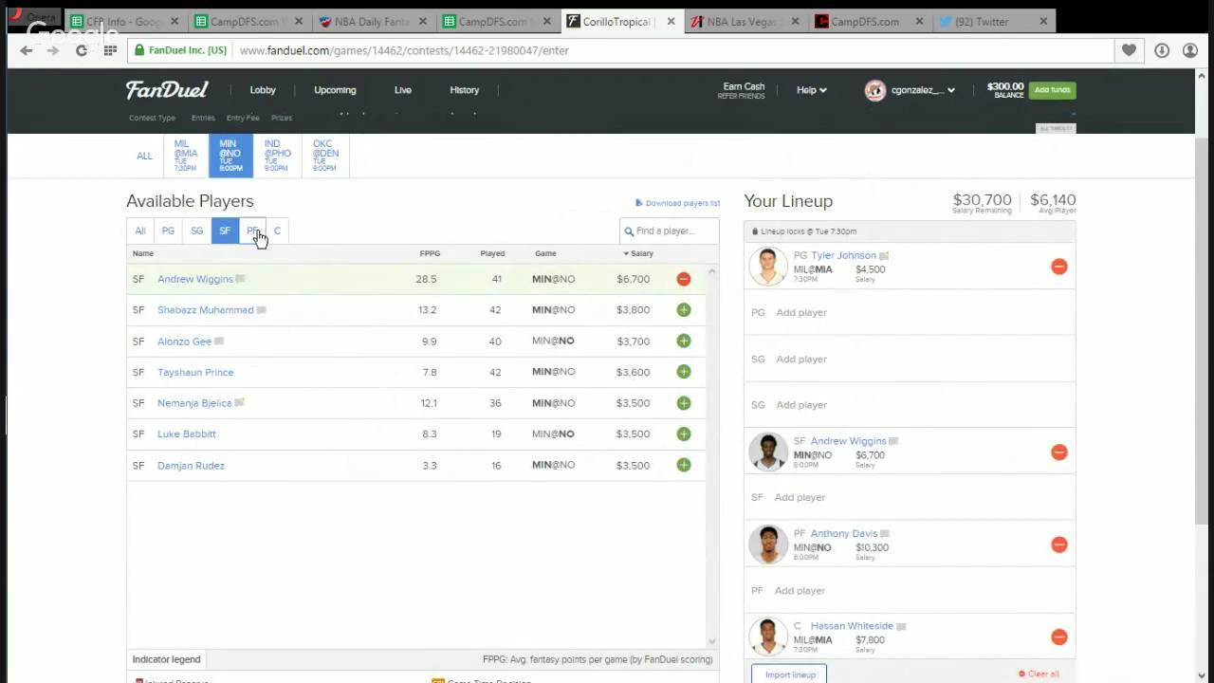Open the Upcoming contests page
This screenshot has width=1214, height=683.
point(335,90)
